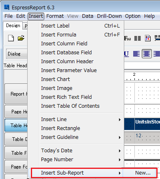Open the Format menu
The image size is (160, 179).
click(55, 16)
